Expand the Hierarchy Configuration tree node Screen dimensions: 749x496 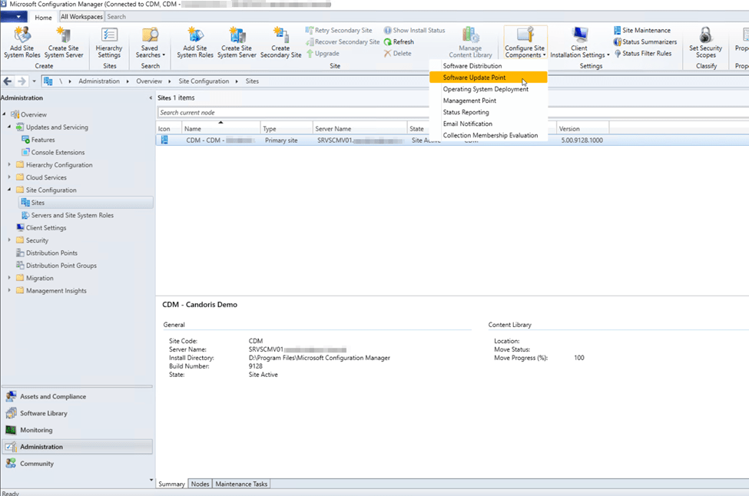pos(10,165)
